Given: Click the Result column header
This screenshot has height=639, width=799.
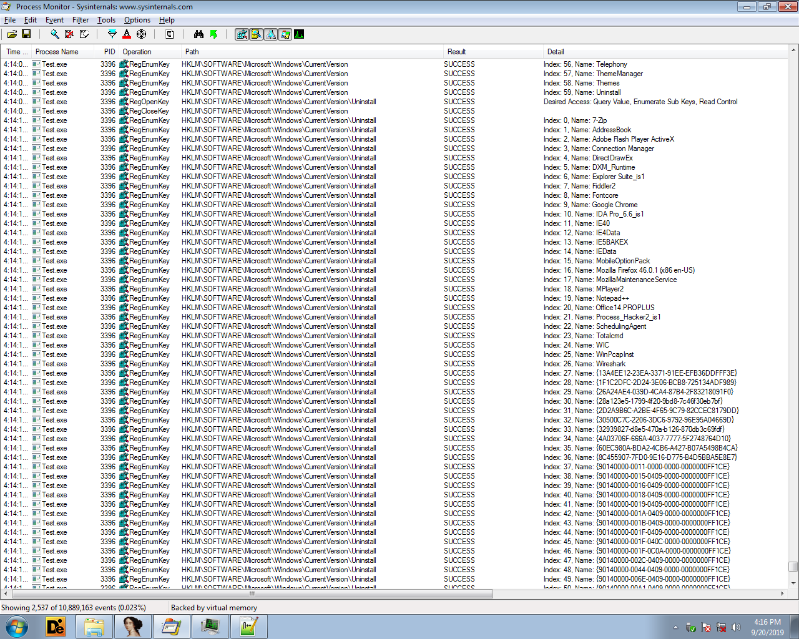Looking at the screenshot, I should (493, 52).
